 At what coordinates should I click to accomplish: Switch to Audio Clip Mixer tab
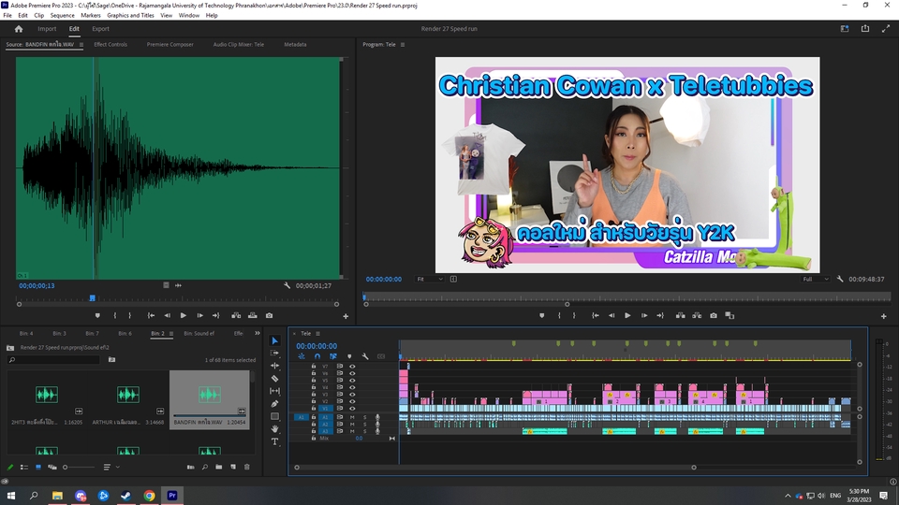point(239,44)
